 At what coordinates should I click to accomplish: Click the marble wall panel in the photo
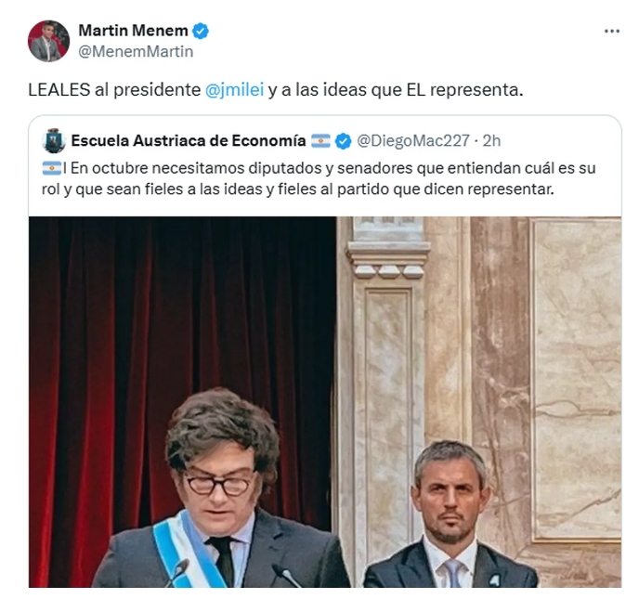pyautogui.click(x=577, y=379)
